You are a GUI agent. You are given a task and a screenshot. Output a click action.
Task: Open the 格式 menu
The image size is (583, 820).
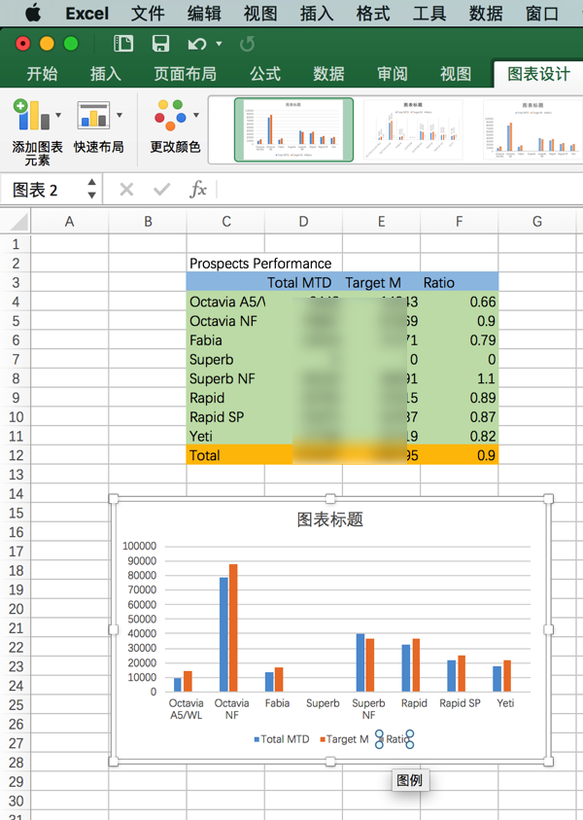coord(373,13)
